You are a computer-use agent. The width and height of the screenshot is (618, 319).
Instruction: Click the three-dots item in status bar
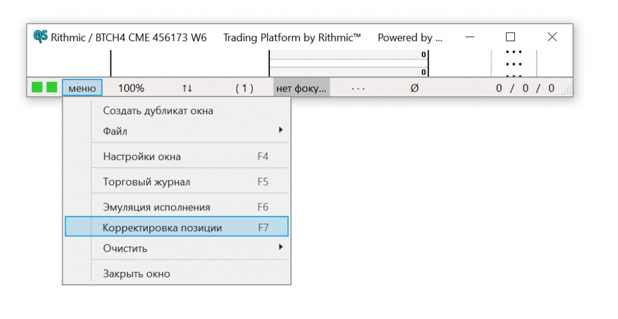(x=358, y=89)
